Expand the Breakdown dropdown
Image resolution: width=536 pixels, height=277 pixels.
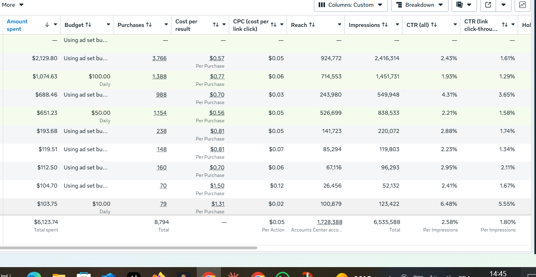pyautogui.click(x=419, y=5)
